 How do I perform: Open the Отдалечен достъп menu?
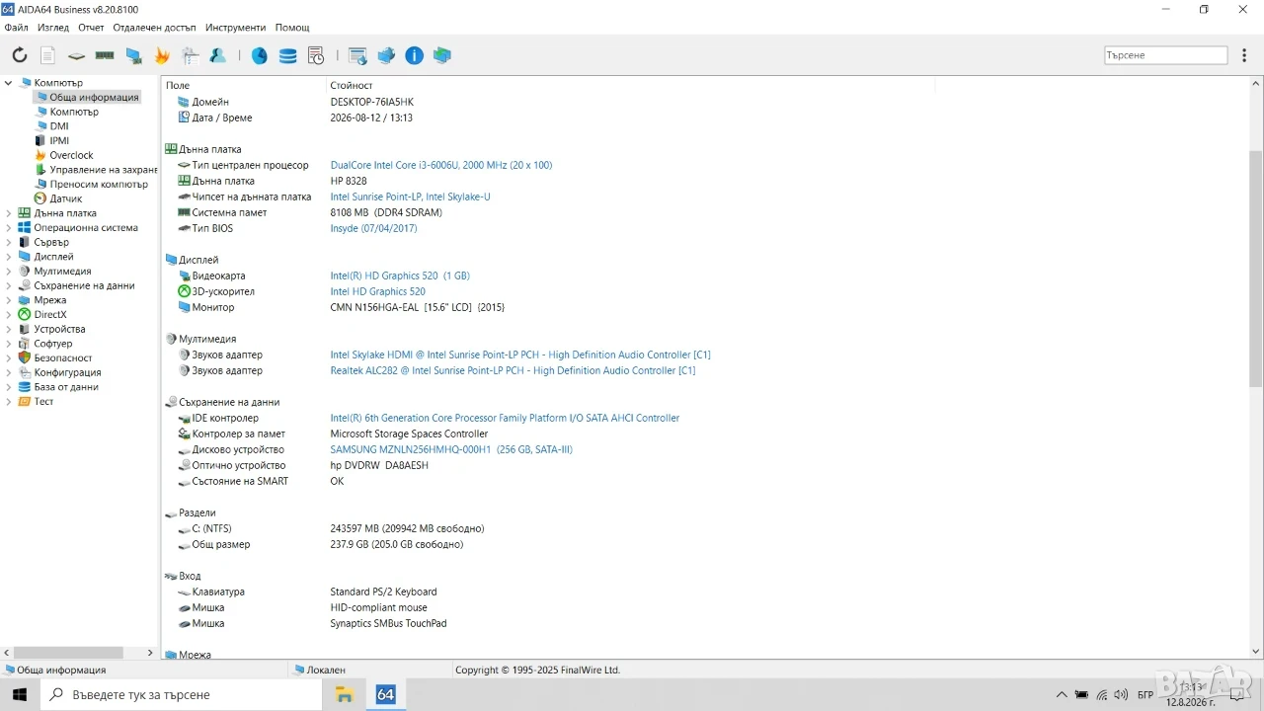coord(154,28)
